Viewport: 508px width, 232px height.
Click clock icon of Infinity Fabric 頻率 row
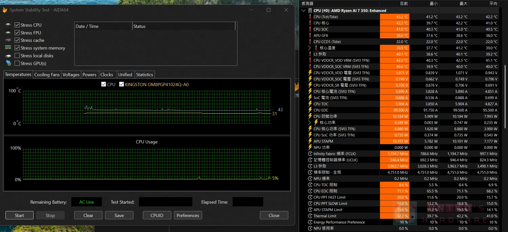(310, 154)
